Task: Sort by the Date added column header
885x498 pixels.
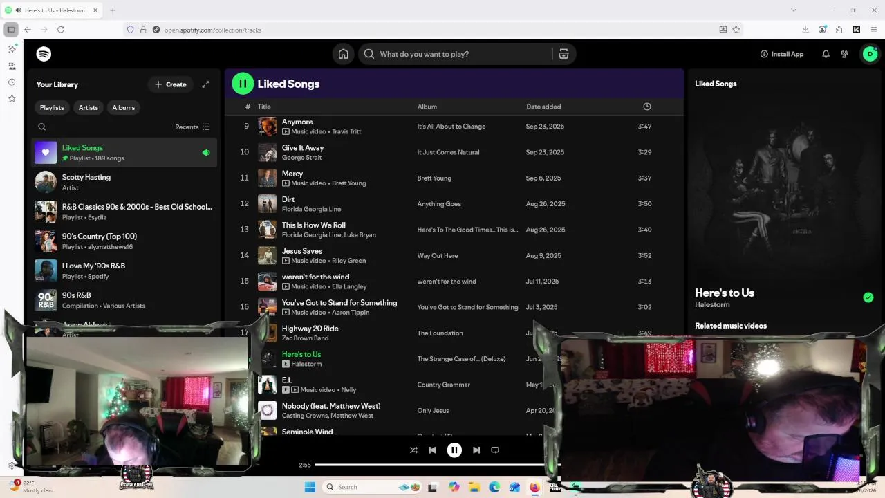Action: click(543, 107)
